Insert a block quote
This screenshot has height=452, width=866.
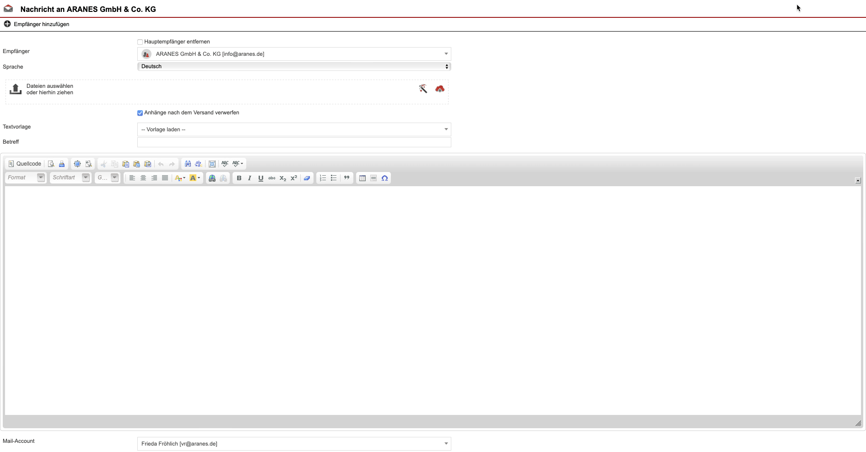(x=346, y=178)
